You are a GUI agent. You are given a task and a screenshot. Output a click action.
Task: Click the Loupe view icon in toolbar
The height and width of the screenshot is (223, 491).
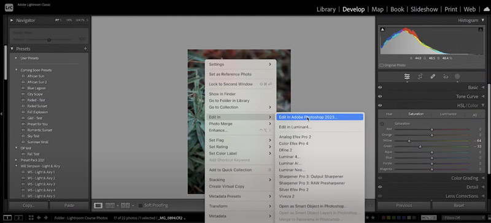98,205
